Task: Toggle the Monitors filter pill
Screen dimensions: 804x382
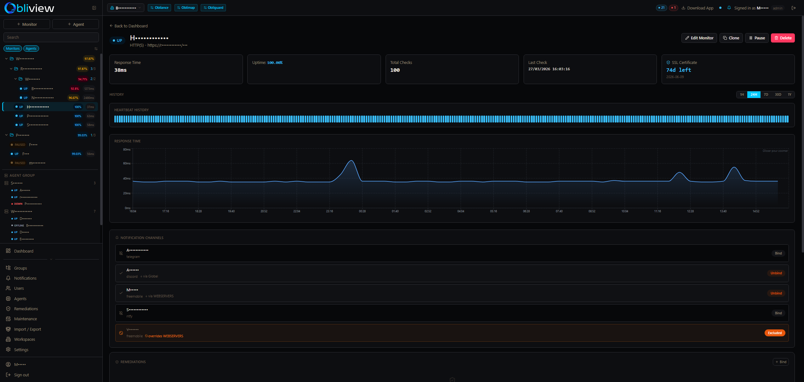Action: click(x=13, y=48)
